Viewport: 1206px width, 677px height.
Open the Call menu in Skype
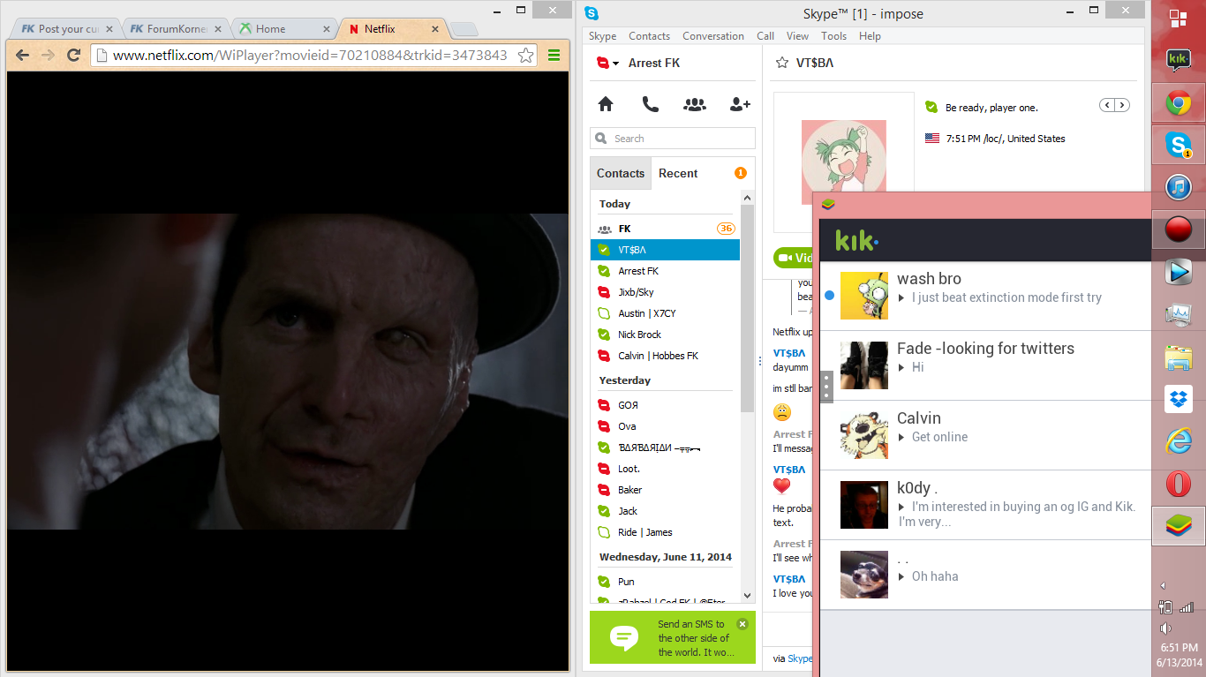click(x=765, y=36)
